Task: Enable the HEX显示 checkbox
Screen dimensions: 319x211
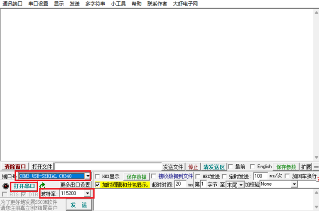Action: tap(98, 176)
